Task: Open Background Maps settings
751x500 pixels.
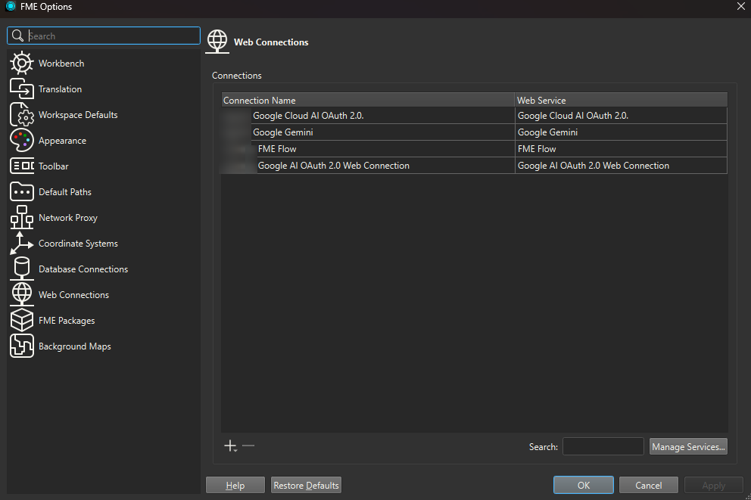Action: tap(75, 346)
